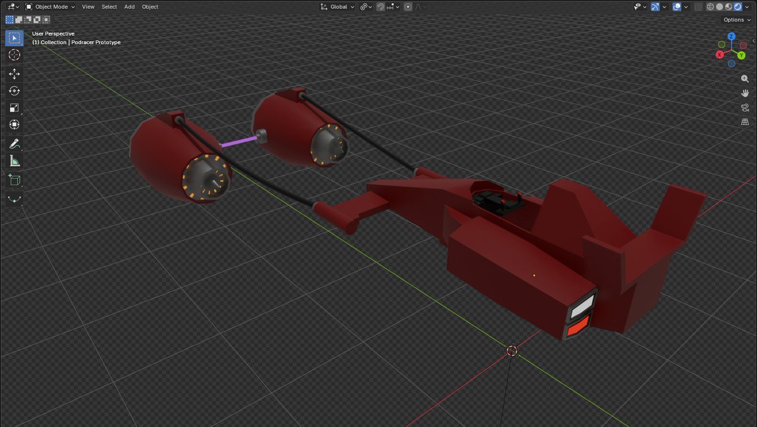Switch to rendered viewport shading
Screen dimensions: 757x427
tap(737, 7)
